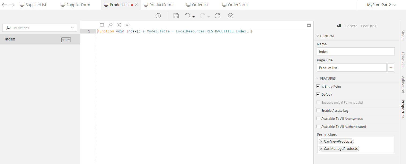This screenshot has width=406, height=164.
Task: Click the shuffle icon above code editor
Action: (119, 25)
